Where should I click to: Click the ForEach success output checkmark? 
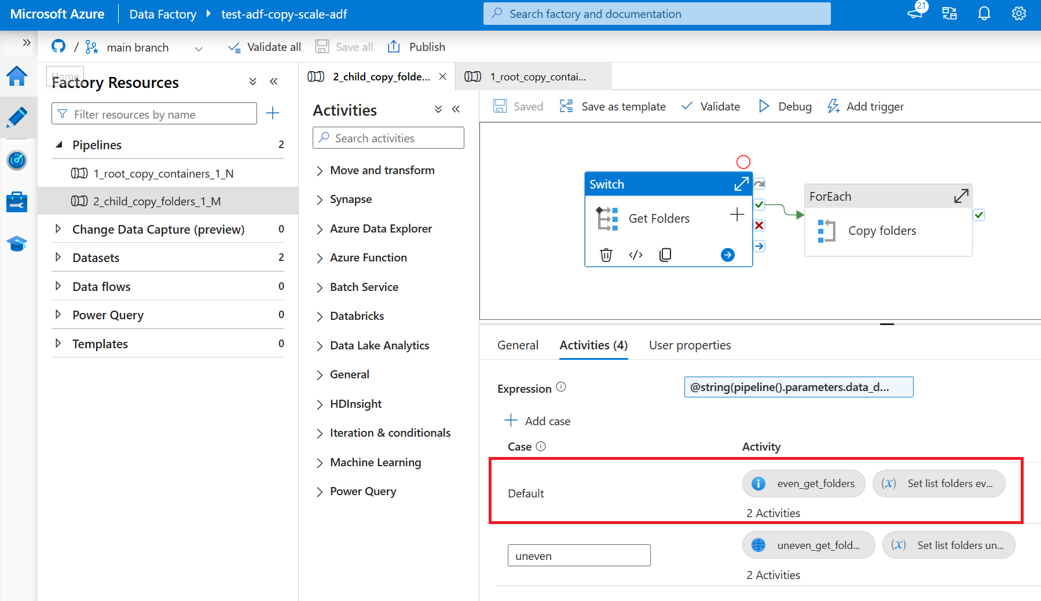point(978,215)
